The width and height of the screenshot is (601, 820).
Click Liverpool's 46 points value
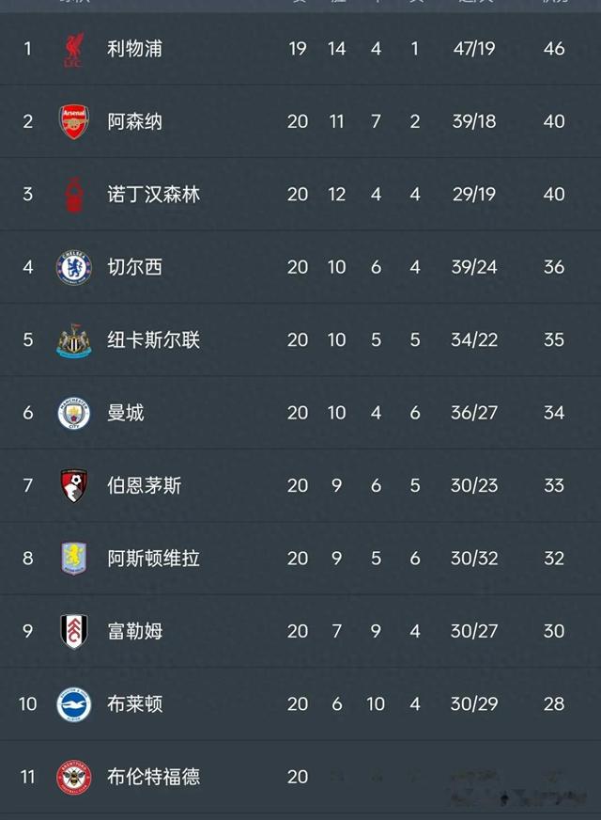(554, 49)
